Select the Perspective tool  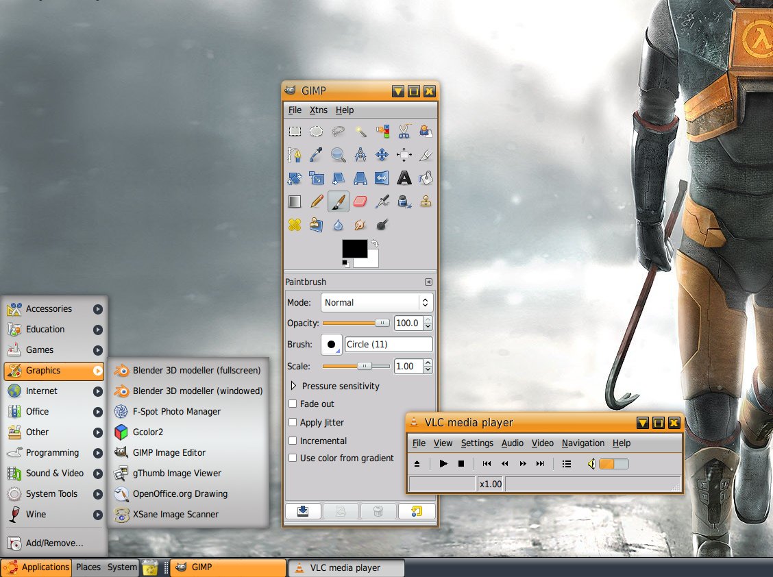coord(360,178)
